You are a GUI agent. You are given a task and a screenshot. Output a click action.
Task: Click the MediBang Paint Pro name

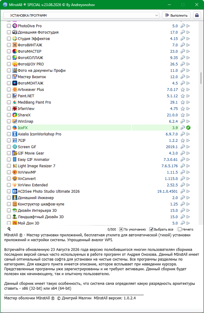tap(34, 102)
